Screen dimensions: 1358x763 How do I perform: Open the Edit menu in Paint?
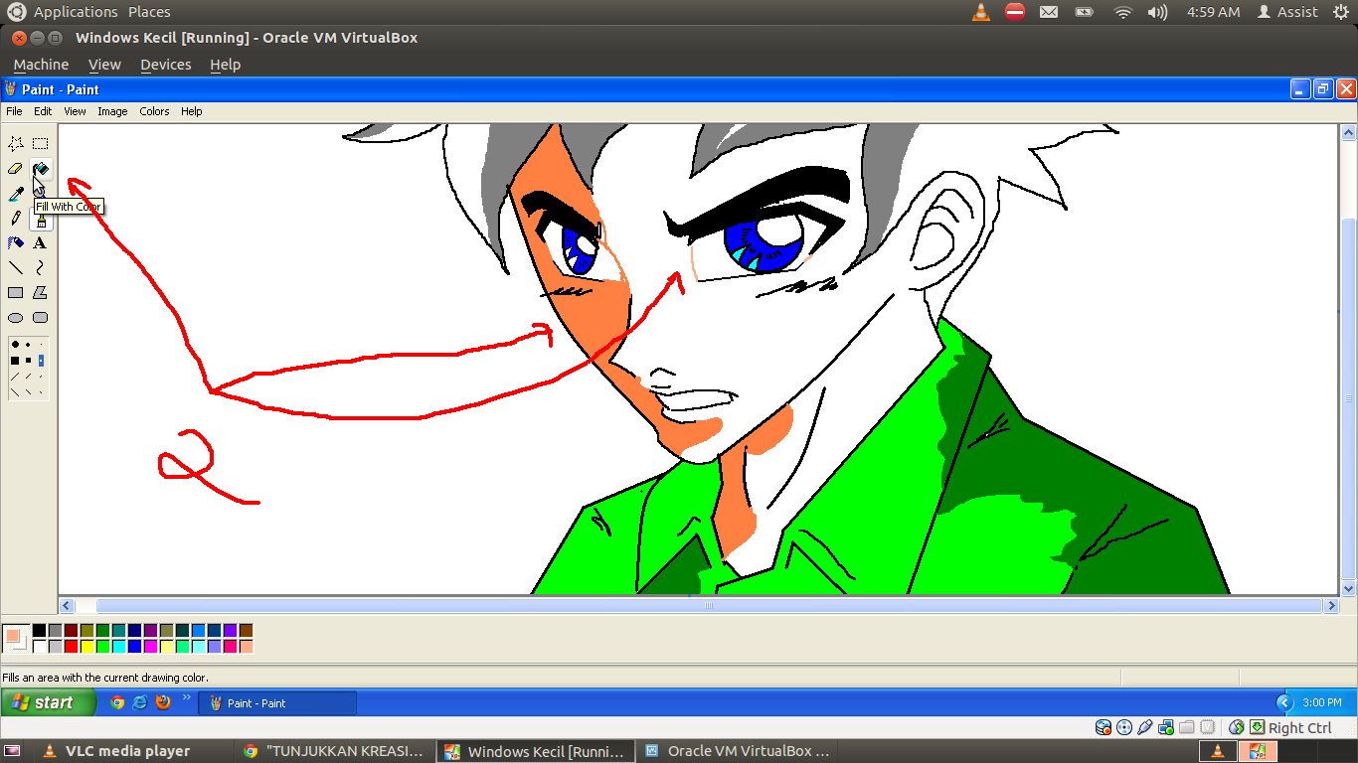[x=43, y=111]
